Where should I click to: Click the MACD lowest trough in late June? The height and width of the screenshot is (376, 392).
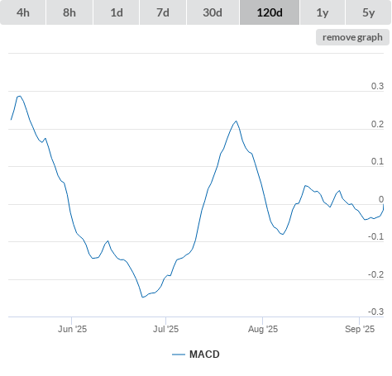tap(142, 297)
